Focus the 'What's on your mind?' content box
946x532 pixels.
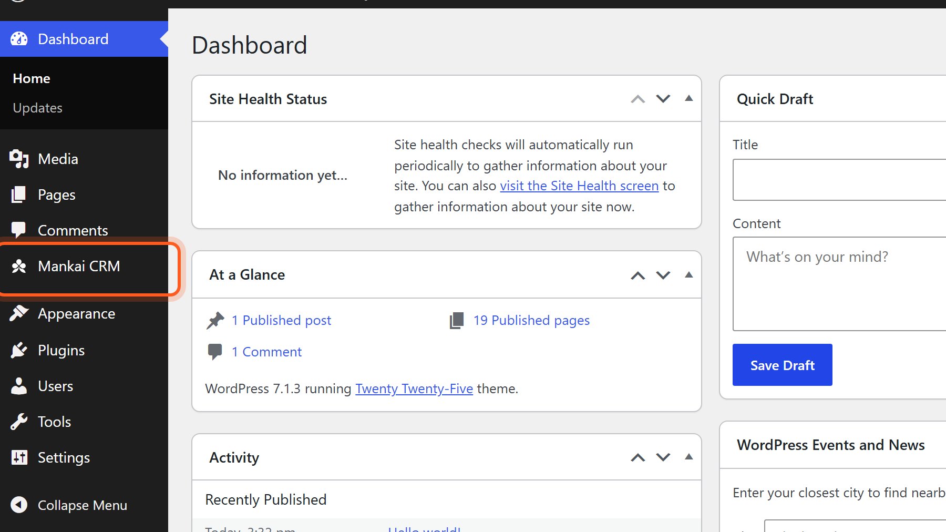[x=839, y=284]
